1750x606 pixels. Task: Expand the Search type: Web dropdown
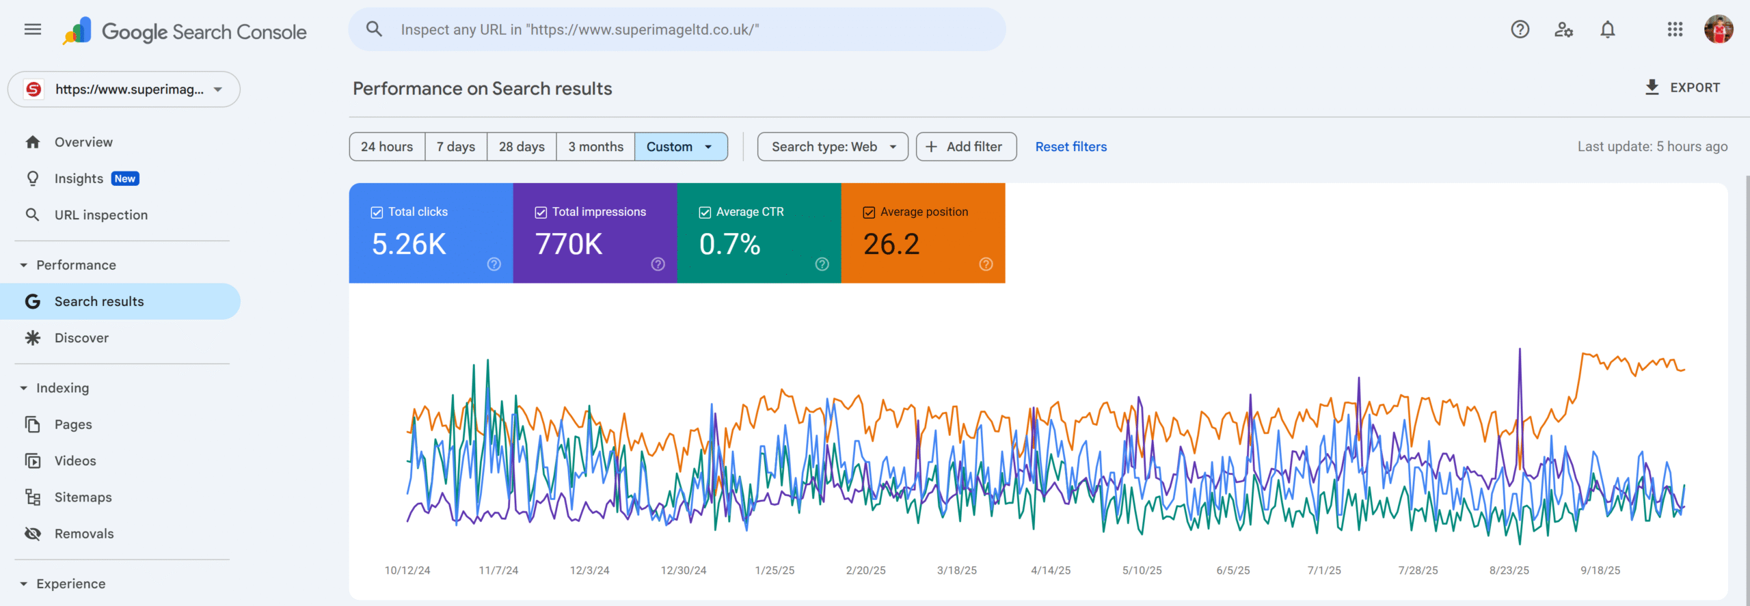pos(832,147)
